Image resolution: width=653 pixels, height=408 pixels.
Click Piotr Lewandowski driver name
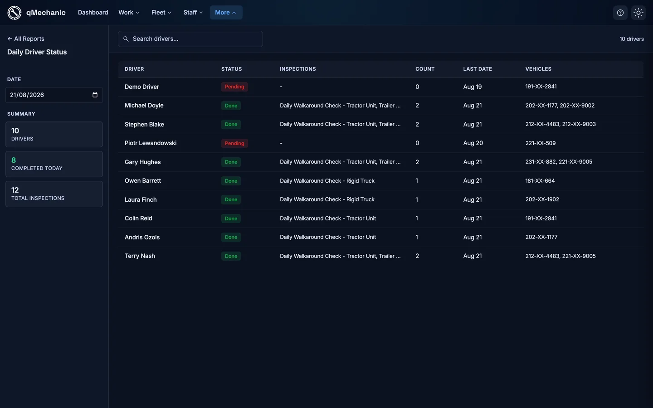pyautogui.click(x=151, y=143)
